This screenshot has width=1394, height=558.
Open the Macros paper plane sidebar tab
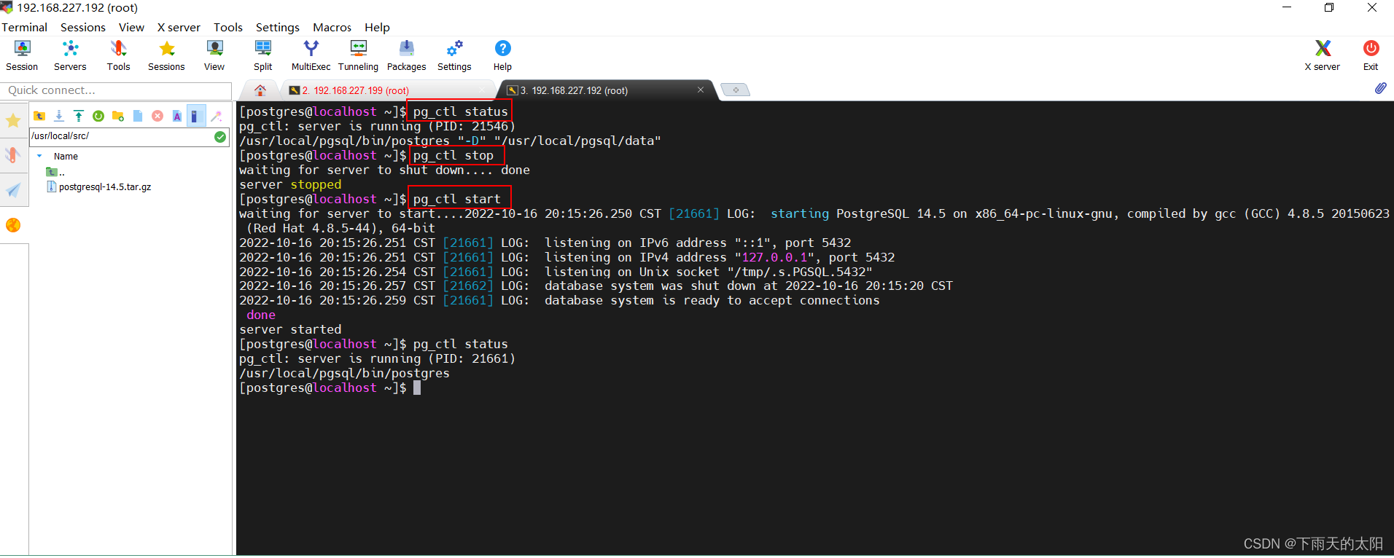(x=13, y=190)
